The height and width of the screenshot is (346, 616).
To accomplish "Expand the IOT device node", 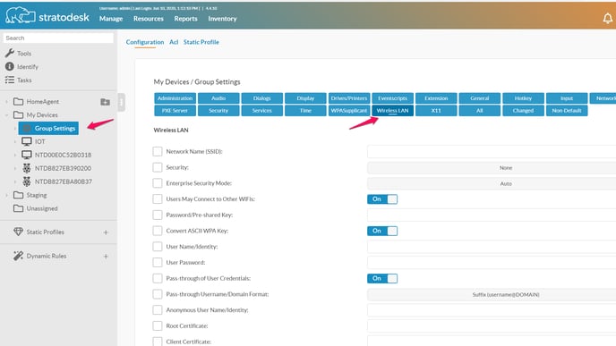I will [15, 141].
